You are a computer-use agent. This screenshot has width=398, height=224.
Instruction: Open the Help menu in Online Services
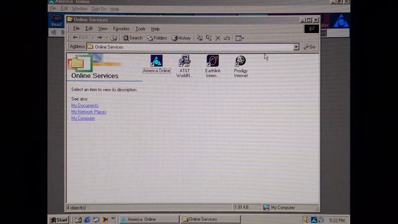(x=155, y=29)
